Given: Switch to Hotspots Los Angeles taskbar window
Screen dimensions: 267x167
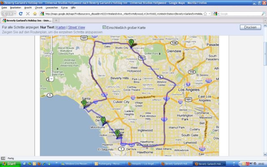Looking at the screenshot, I should (143, 164).
